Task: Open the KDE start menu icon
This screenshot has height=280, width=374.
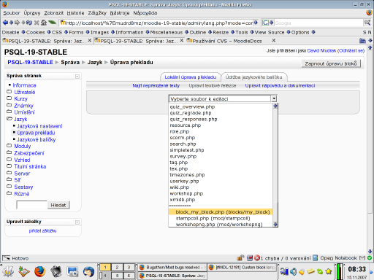Action: click(8, 271)
